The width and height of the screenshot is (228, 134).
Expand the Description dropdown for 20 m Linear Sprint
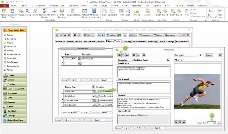169,60
